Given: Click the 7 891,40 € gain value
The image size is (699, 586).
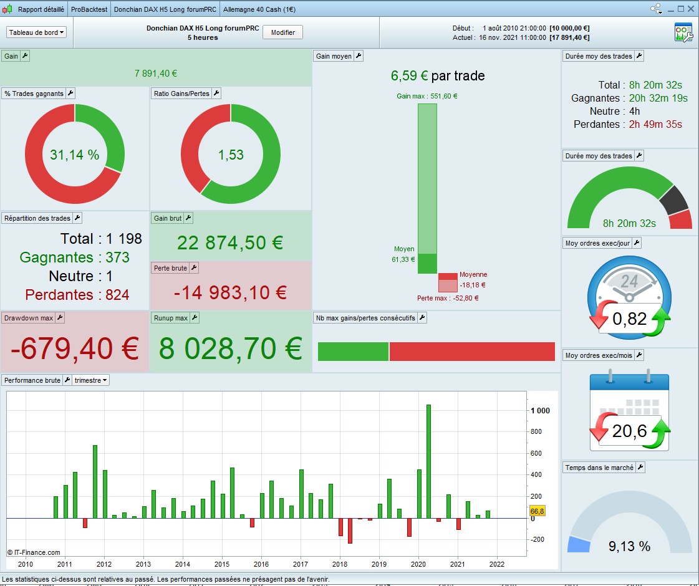Looking at the screenshot, I should (x=156, y=73).
